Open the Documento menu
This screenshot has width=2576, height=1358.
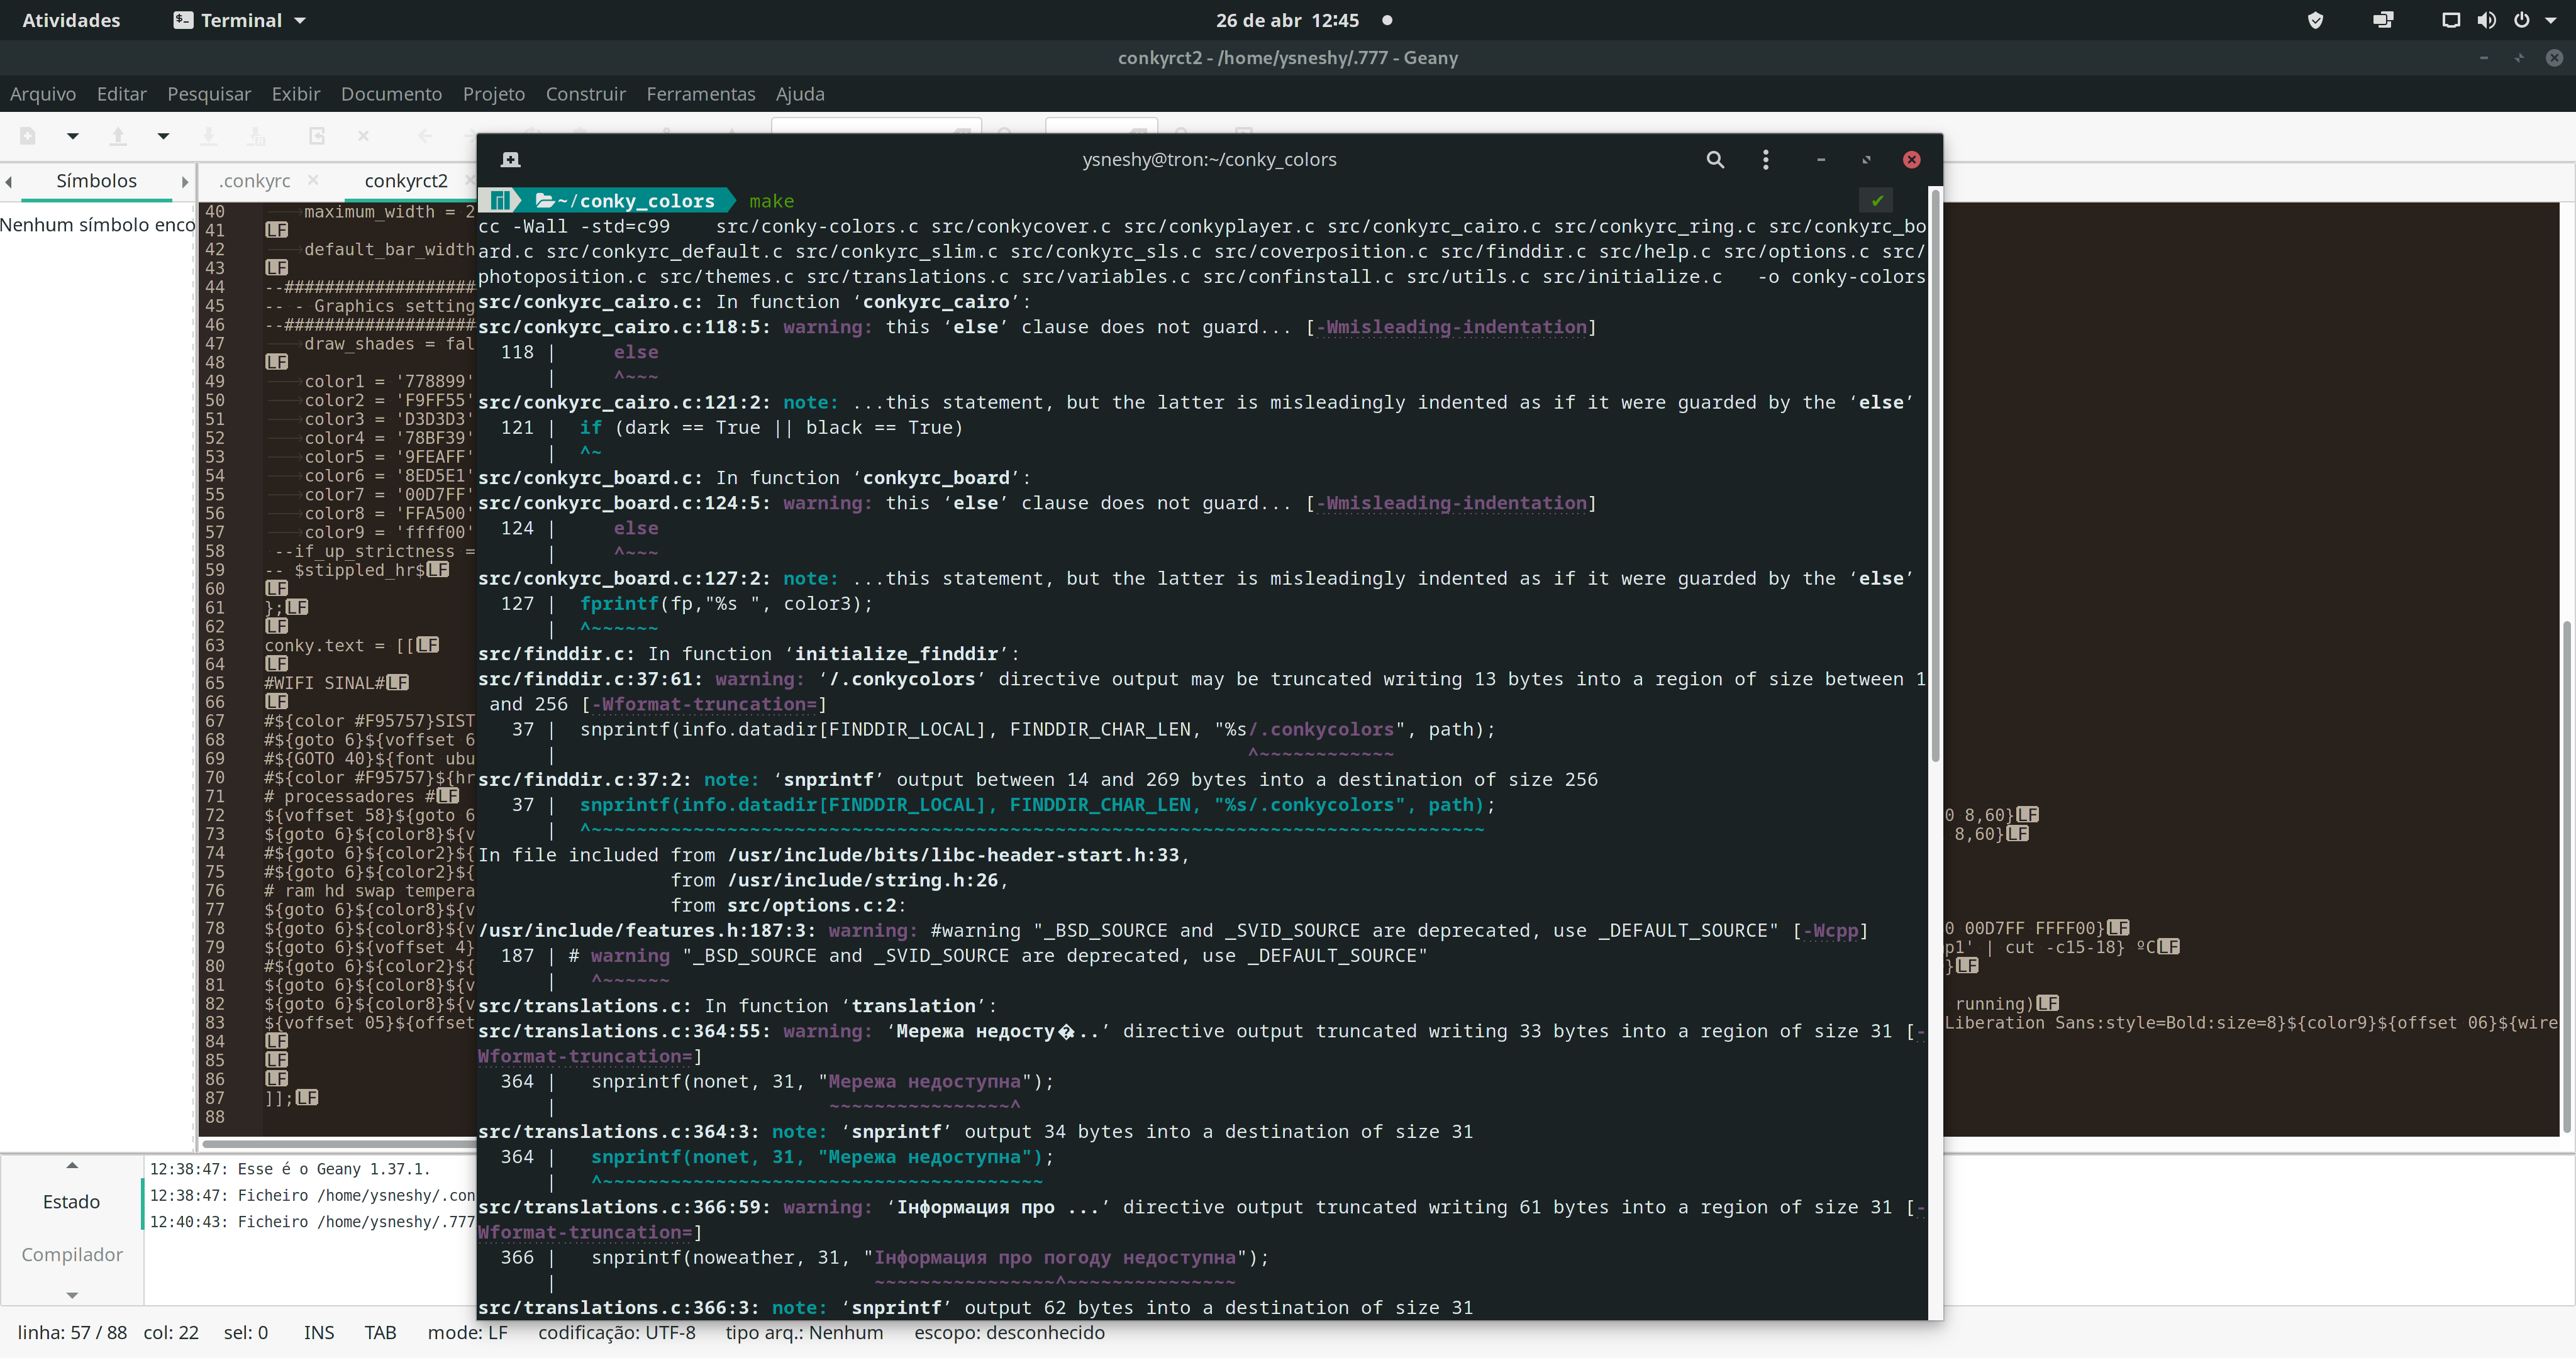(x=391, y=94)
